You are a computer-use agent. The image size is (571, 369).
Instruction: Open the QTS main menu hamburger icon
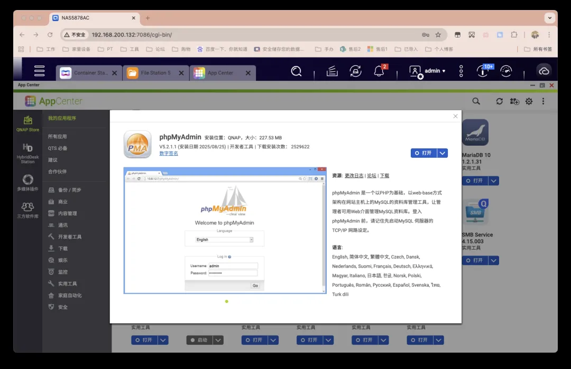39,71
